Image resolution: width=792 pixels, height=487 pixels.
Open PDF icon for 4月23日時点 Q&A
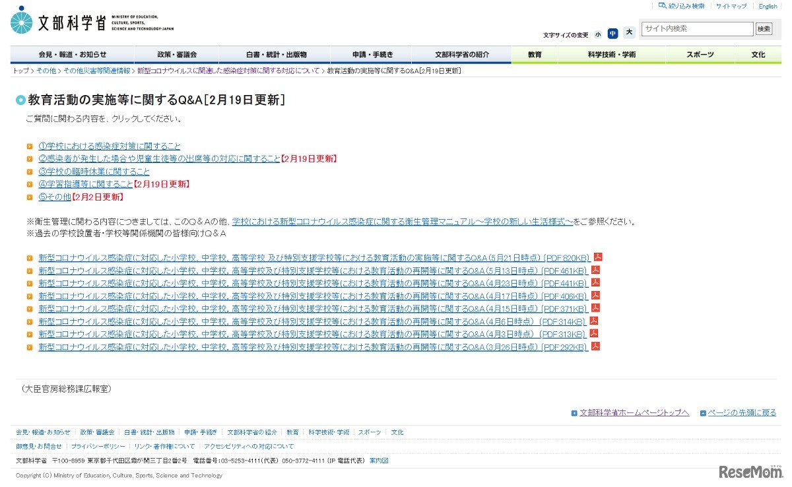click(595, 282)
